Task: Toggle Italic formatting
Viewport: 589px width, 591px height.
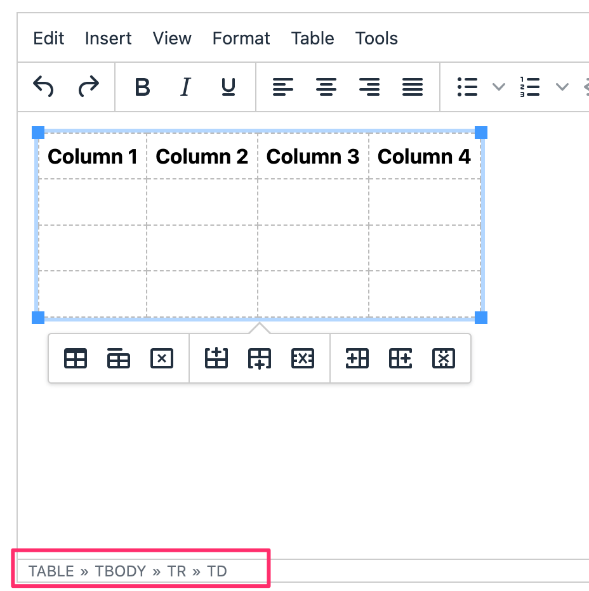Action: pyautogui.click(x=185, y=87)
